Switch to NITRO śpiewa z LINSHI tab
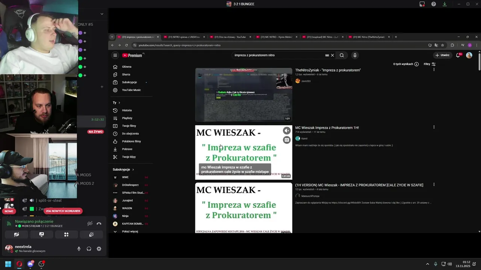This screenshot has height=270, width=481. pyautogui.click(x=184, y=37)
